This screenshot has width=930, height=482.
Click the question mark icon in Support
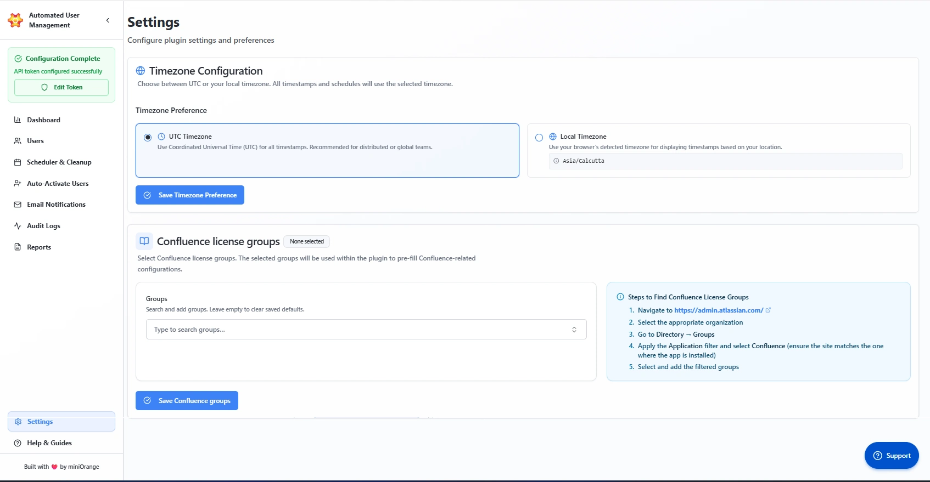click(877, 456)
